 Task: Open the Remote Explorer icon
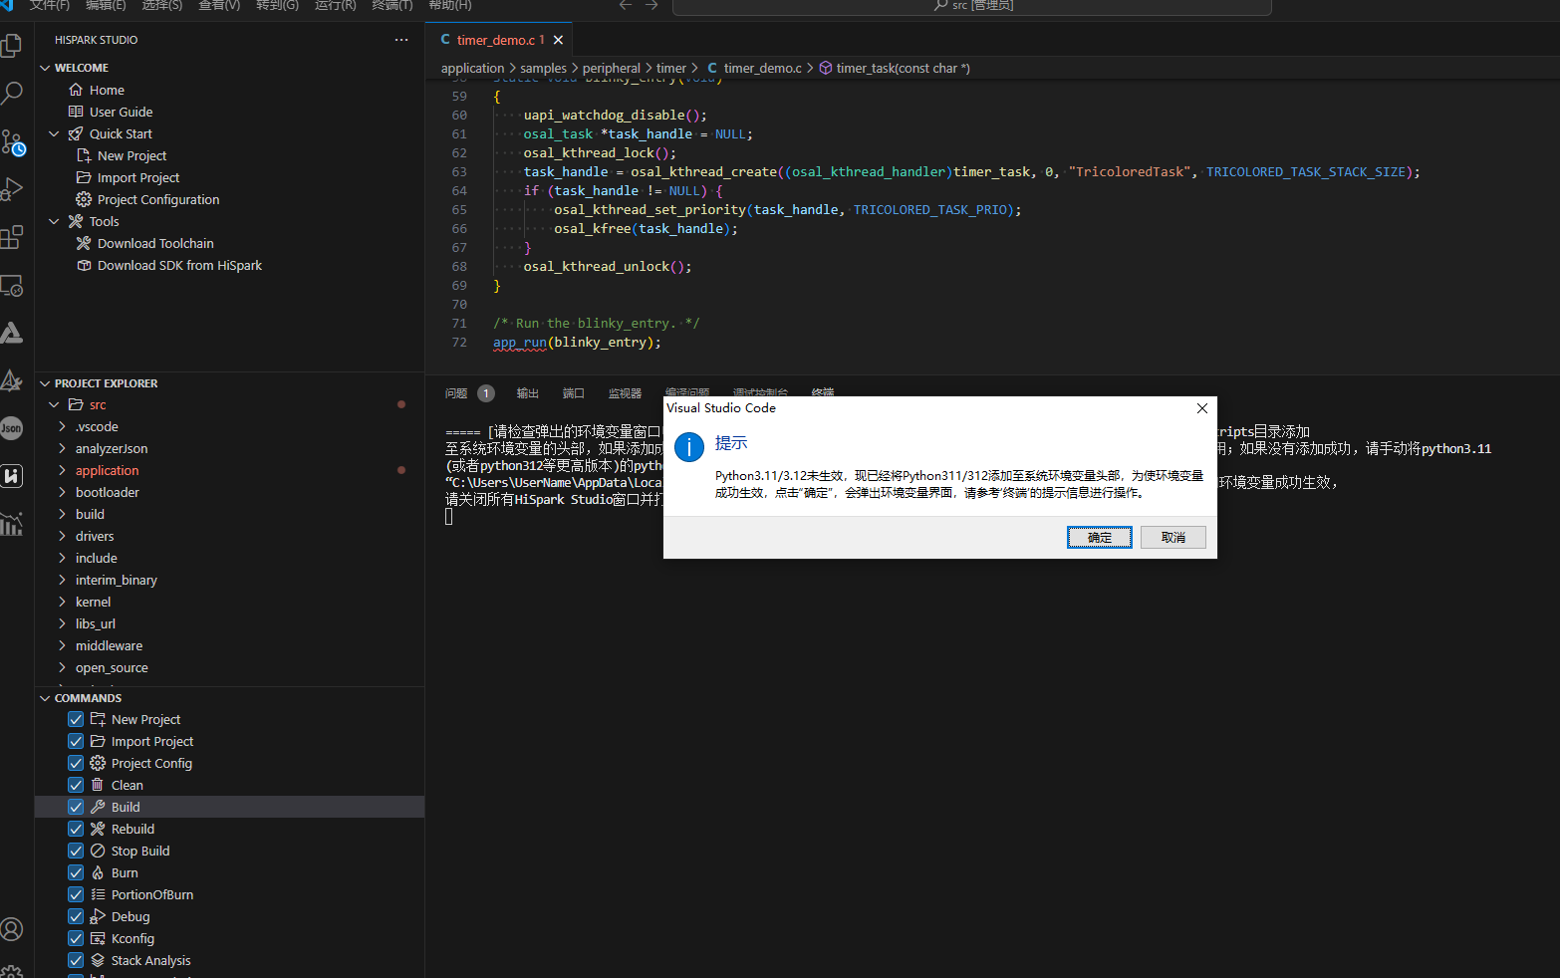[12, 286]
